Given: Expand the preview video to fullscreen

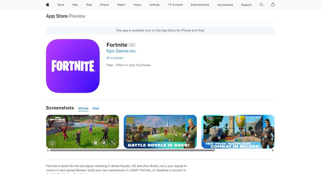Looking at the screenshot, I should pos(113,143).
